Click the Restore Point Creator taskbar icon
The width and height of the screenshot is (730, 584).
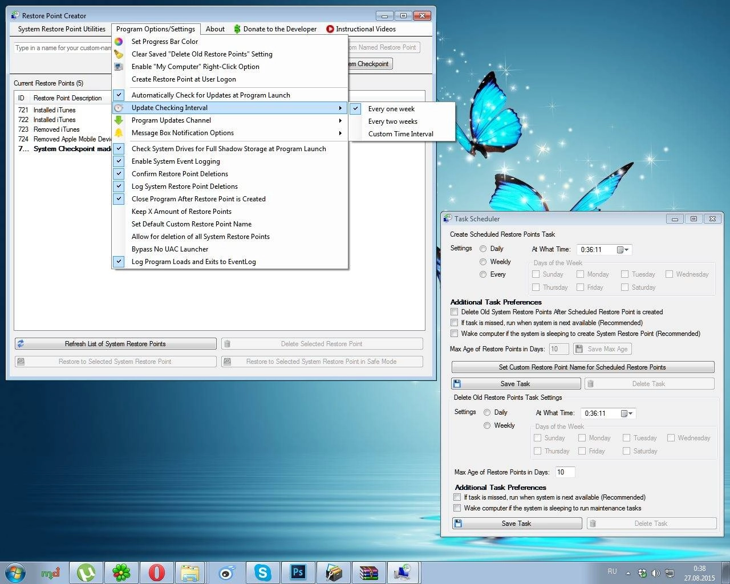click(404, 573)
